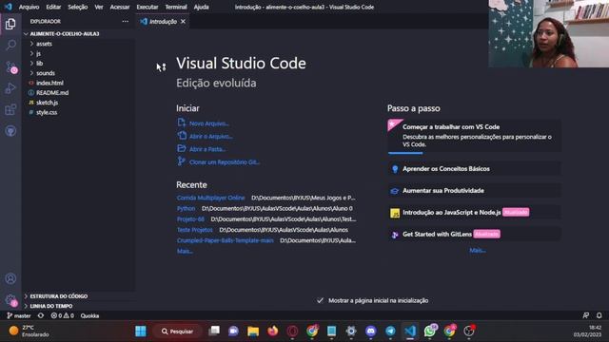Open the Ver menu
The height and width of the screenshot is (342, 609).
99,7
